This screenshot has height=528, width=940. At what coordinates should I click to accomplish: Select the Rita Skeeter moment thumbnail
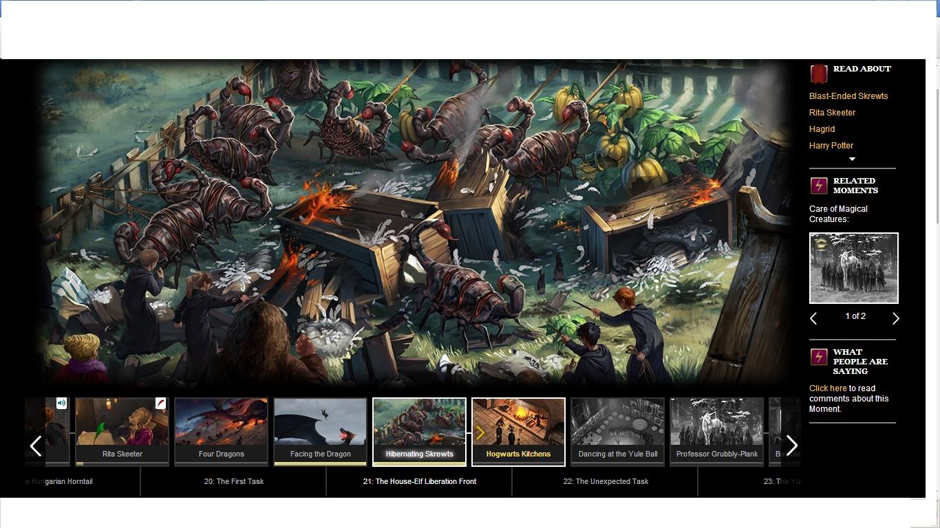[x=122, y=432]
